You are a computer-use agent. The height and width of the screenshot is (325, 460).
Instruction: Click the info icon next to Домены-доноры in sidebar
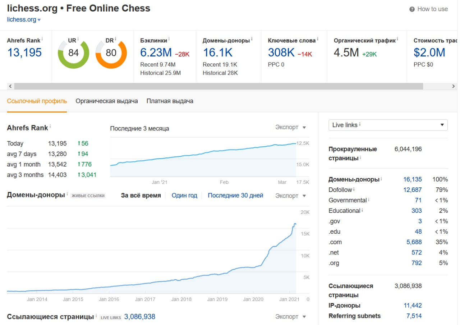[381, 178]
